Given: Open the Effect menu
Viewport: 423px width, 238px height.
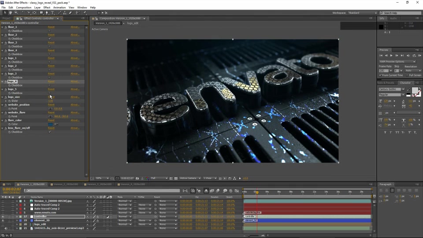Looking at the screenshot, I should (47, 7).
